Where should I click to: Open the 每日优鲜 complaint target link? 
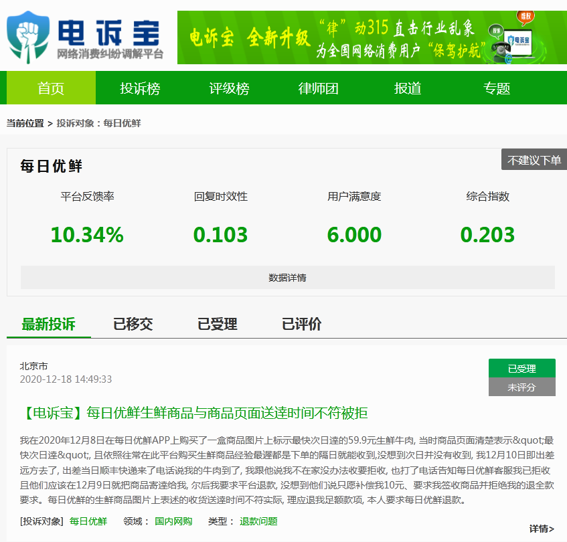click(88, 521)
